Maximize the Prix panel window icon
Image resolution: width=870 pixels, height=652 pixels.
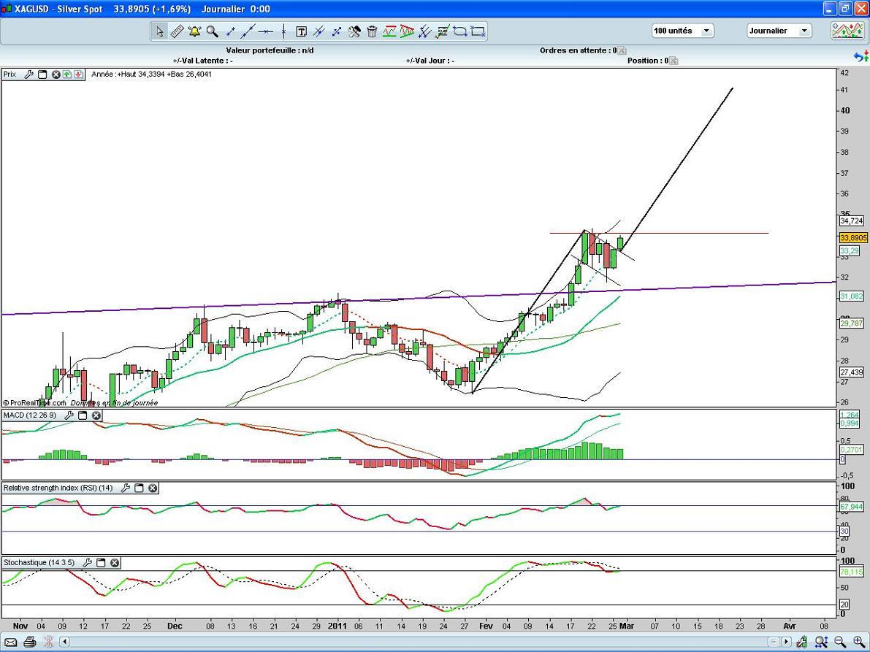42,74
